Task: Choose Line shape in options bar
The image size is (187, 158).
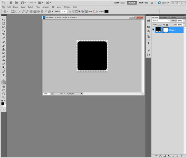Action: point(46,12)
